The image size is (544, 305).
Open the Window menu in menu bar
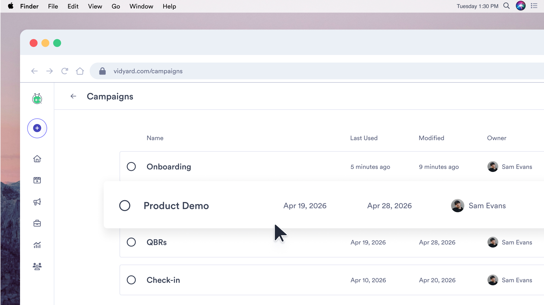[141, 6]
